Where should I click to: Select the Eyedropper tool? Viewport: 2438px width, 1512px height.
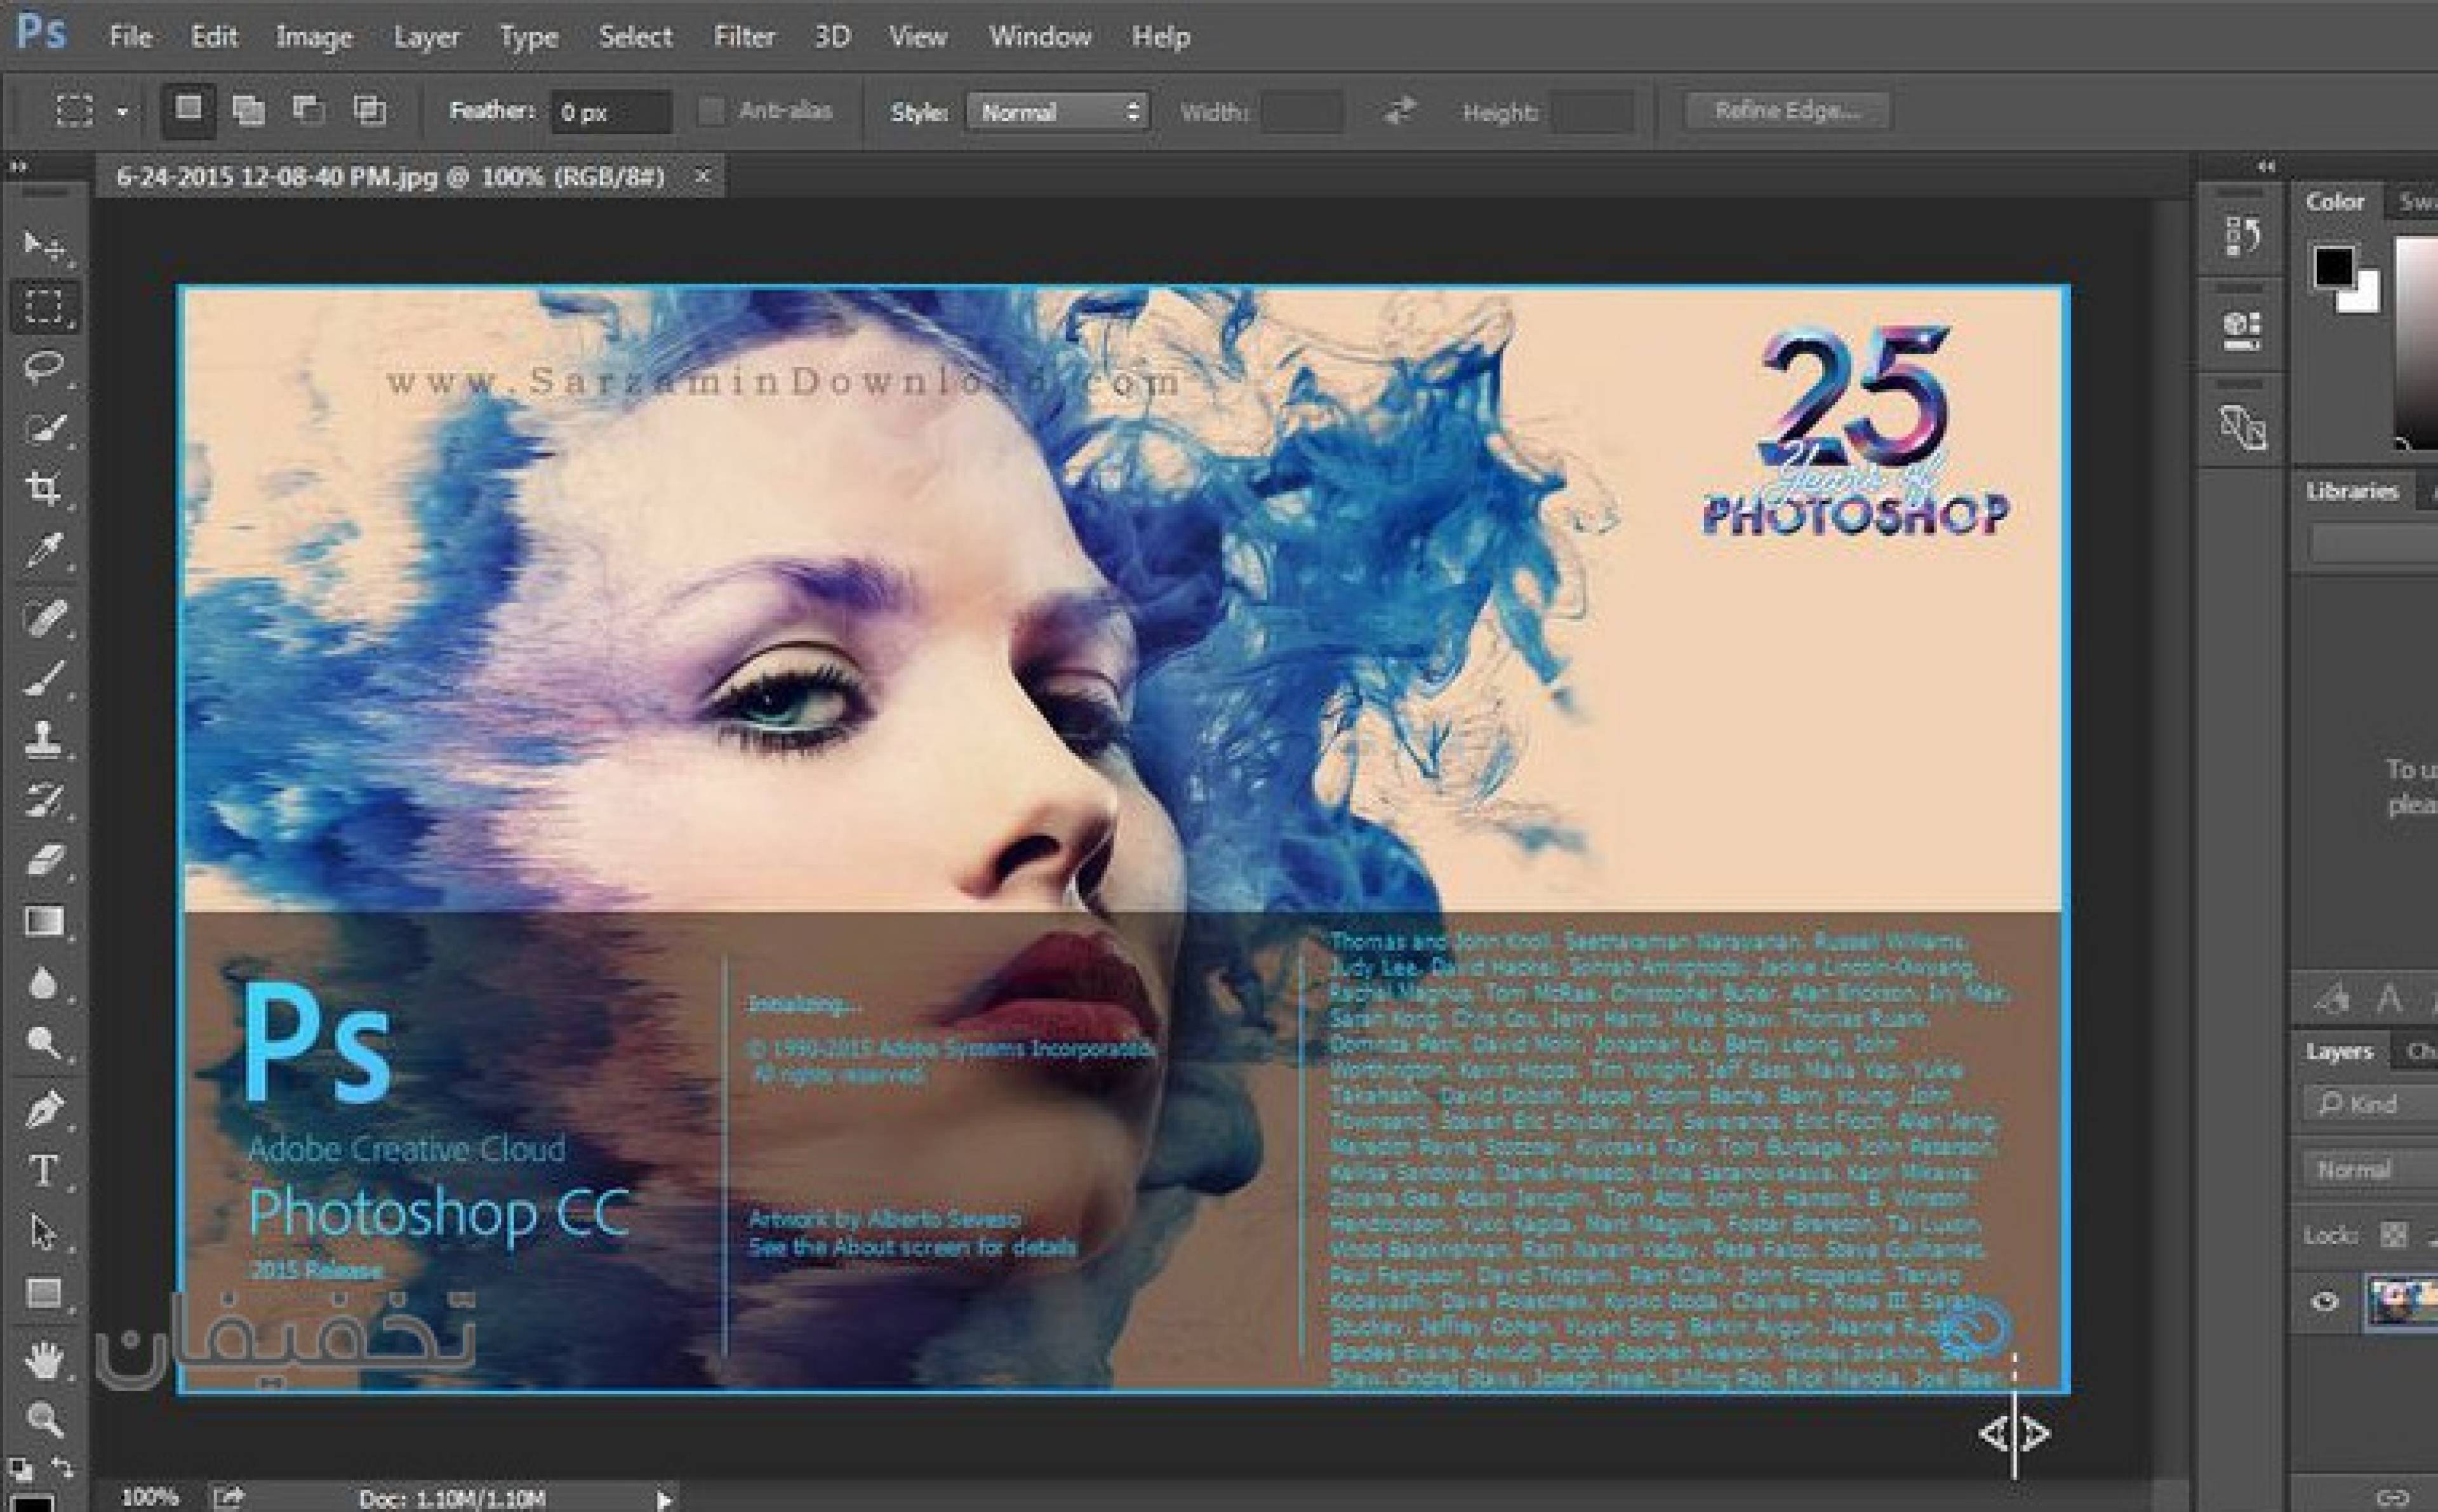[x=43, y=551]
